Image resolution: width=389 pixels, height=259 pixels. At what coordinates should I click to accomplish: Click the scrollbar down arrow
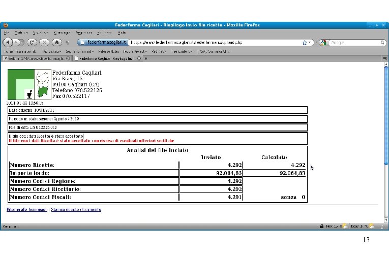coord(386,220)
